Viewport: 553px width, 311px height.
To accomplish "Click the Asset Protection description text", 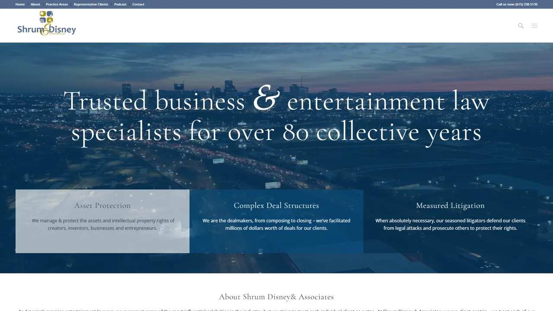I will (102, 224).
